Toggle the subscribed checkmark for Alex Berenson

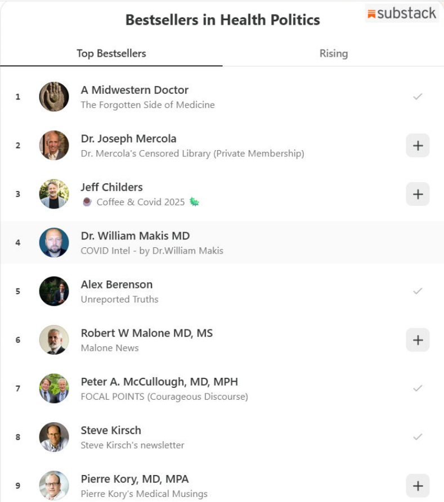418,291
